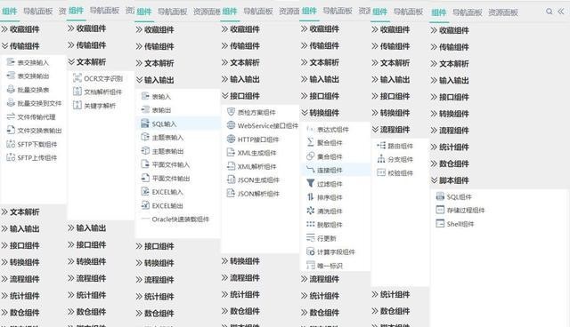The height and width of the screenshot is (327, 570).
Task: Choose the 存储过程组件 entry
Action: tap(460, 211)
